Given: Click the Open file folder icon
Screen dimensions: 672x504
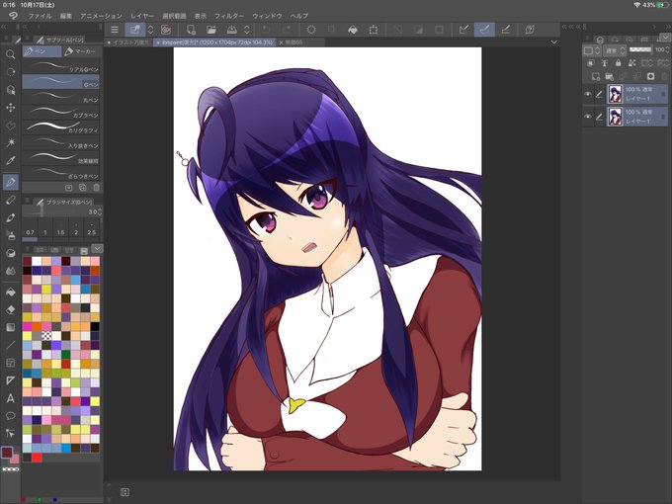Looking at the screenshot, I should [210, 30].
